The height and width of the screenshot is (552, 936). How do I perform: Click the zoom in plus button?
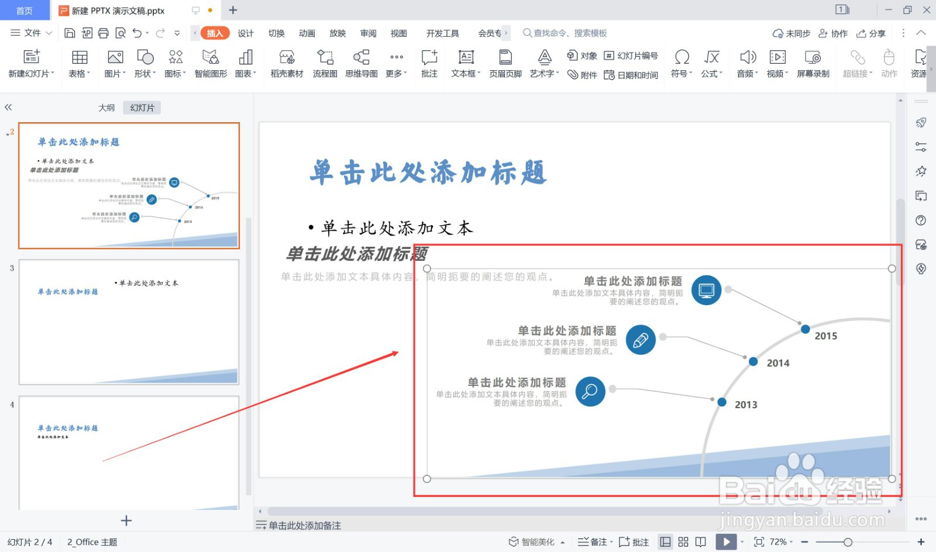pyautogui.click(x=920, y=542)
